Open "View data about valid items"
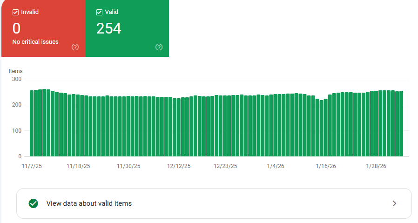 89,203
